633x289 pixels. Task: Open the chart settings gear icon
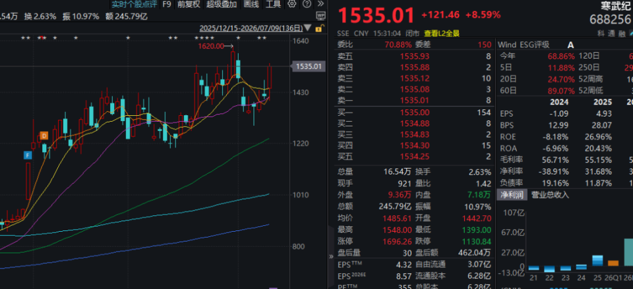click(292, 4)
